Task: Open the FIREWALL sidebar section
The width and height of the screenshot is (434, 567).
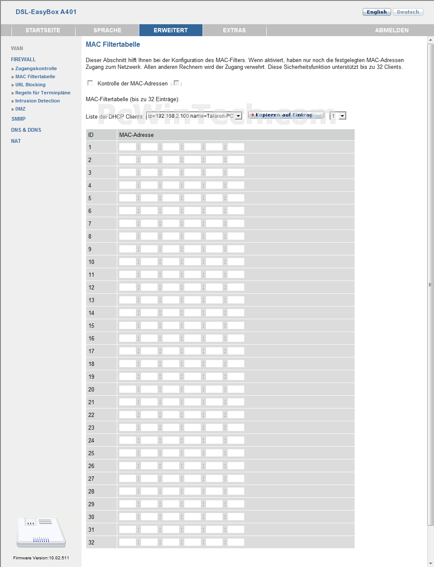Action: tap(23, 60)
